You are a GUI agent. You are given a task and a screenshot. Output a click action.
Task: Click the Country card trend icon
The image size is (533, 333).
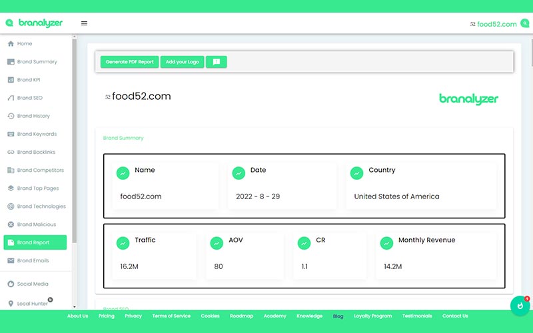pyautogui.click(x=356, y=173)
